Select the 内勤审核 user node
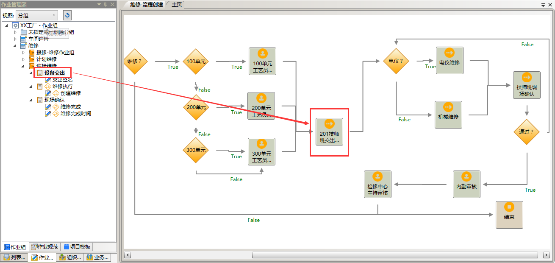The image size is (555, 263). click(x=466, y=184)
